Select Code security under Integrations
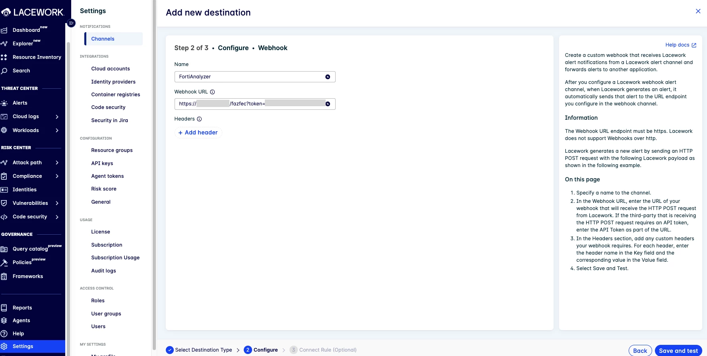 pyautogui.click(x=108, y=107)
